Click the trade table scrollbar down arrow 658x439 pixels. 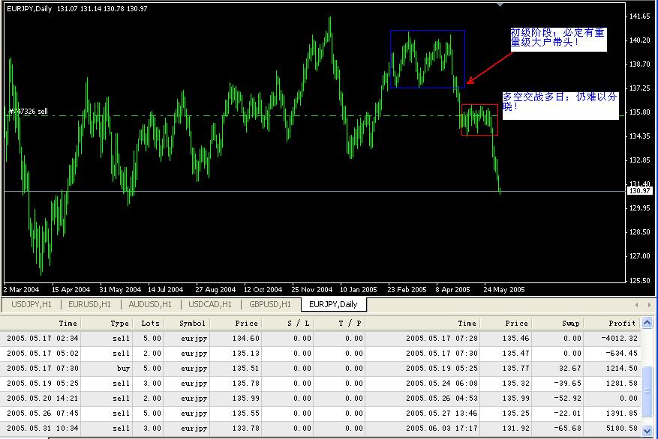[x=647, y=431]
